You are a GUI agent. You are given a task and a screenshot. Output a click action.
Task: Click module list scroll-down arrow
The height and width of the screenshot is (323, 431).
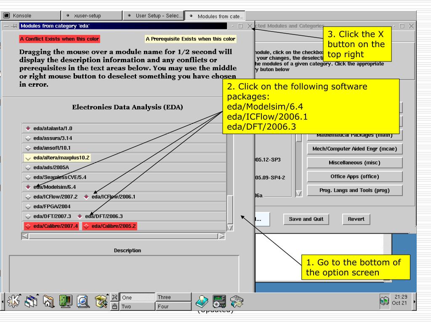(230, 228)
